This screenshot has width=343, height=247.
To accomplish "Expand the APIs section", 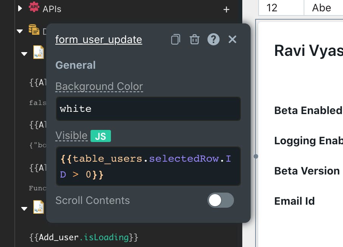I will (20, 8).
